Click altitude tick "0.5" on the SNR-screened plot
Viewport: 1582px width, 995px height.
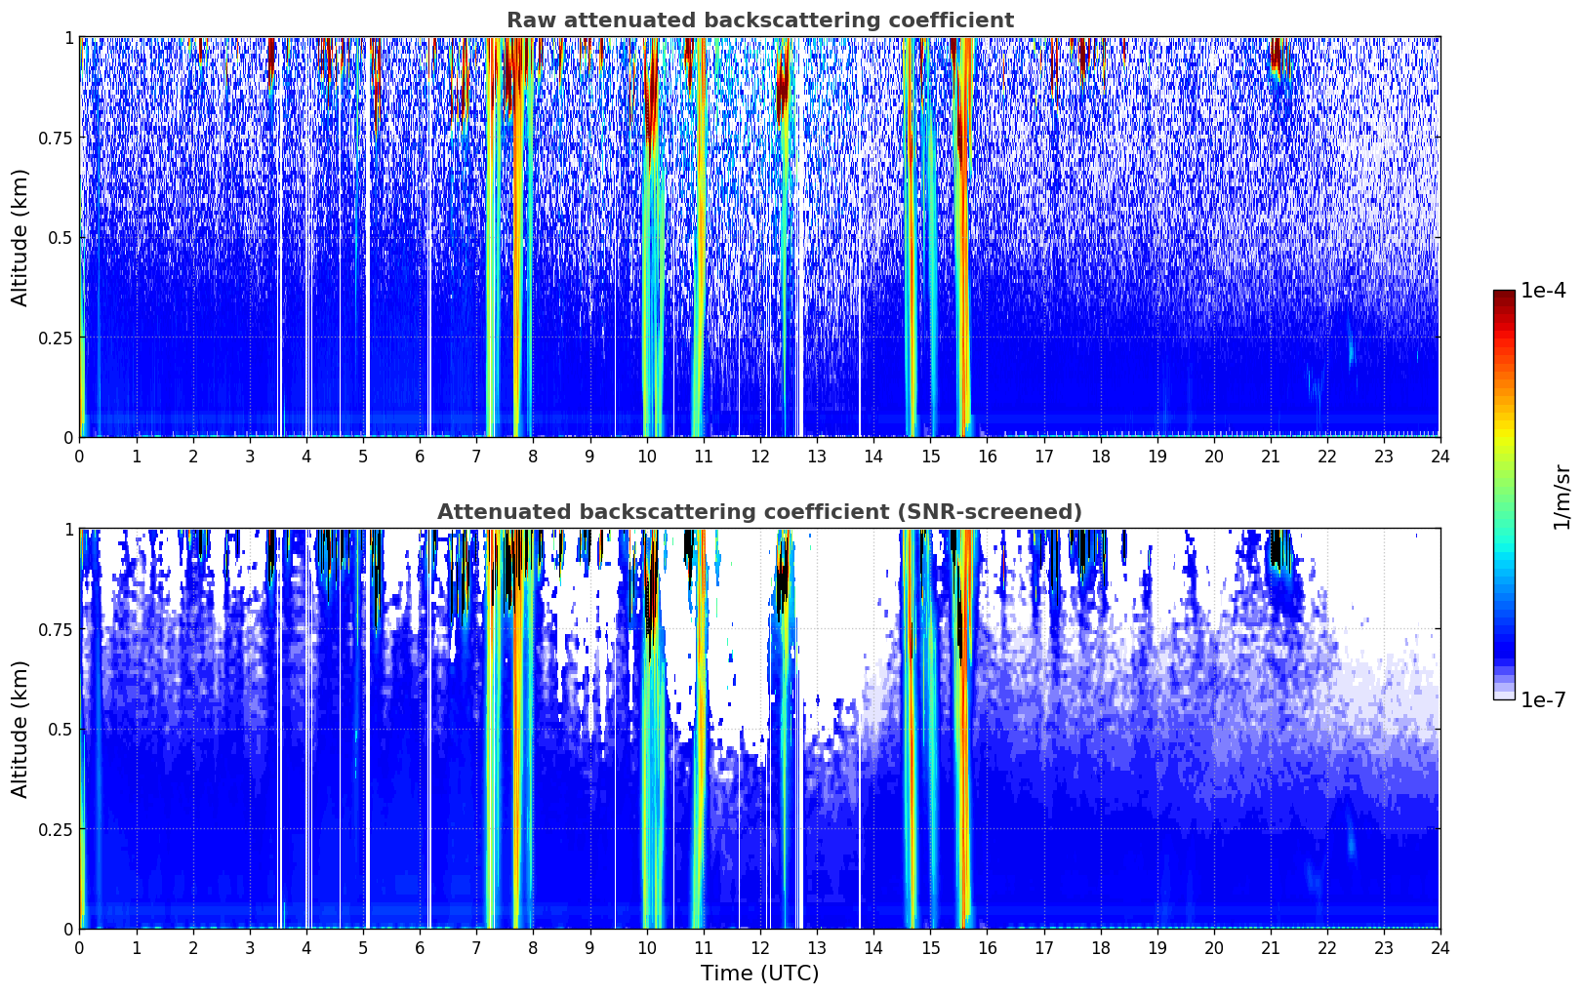60,730
